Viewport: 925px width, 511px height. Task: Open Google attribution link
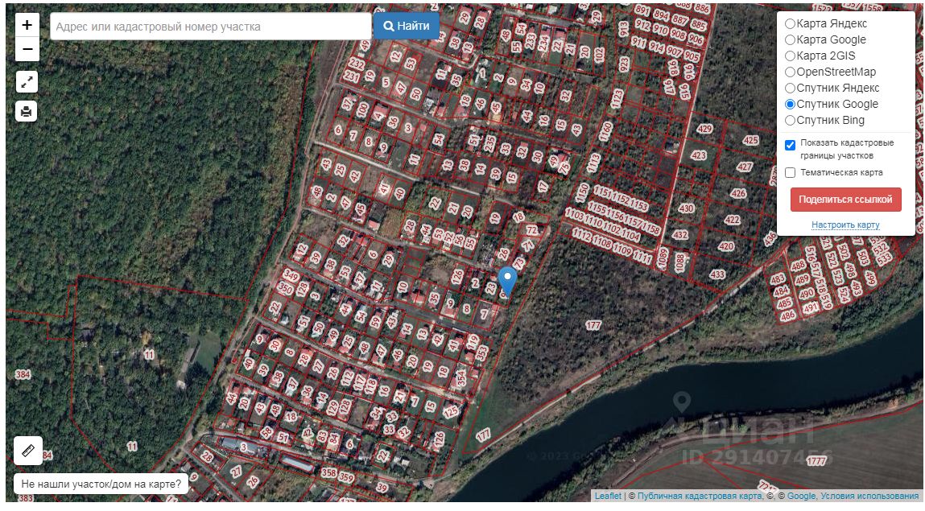click(x=801, y=497)
